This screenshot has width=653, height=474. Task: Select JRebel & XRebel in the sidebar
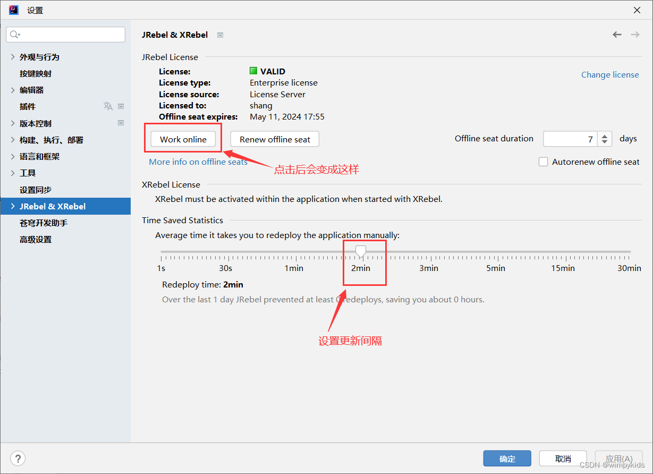point(65,206)
